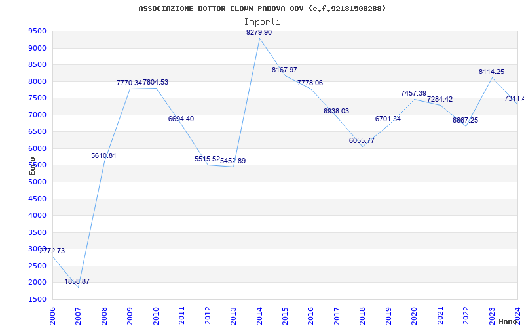Select the x-axis year 2013
The width and height of the screenshot is (524, 328).
pyautogui.click(x=233, y=316)
